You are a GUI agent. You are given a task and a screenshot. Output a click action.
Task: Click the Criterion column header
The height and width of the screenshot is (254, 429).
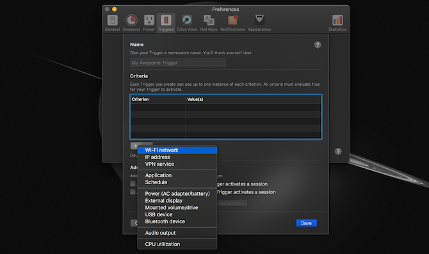[x=158, y=99]
